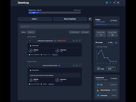Open the settings gear in the header
The image size is (136, 102).
coord(118,3)
